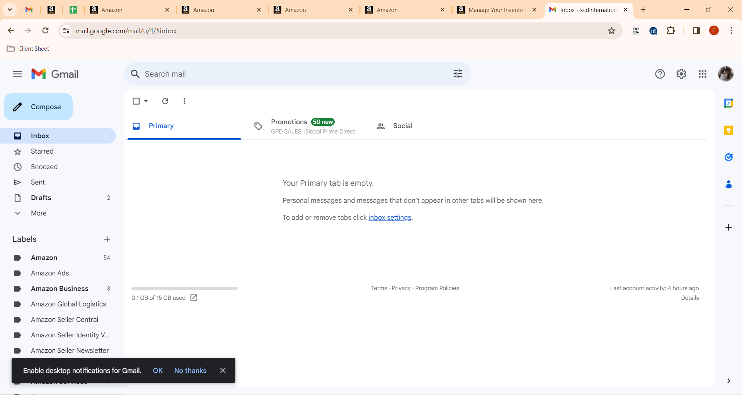Create new label plus icon
This screenshot has width=742, height=395.
pos(107,239)
